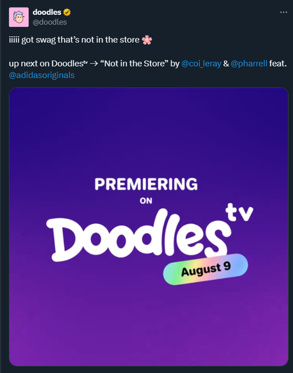Click the August 9 rainbow badge
293x373 pixels.
point(205,269)
